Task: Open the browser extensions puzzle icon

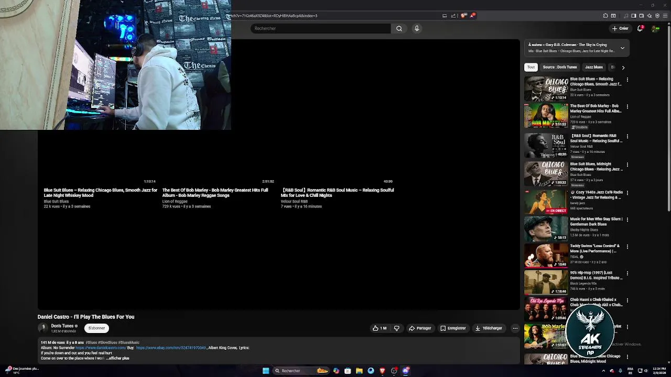Action: tap(605, 16)
